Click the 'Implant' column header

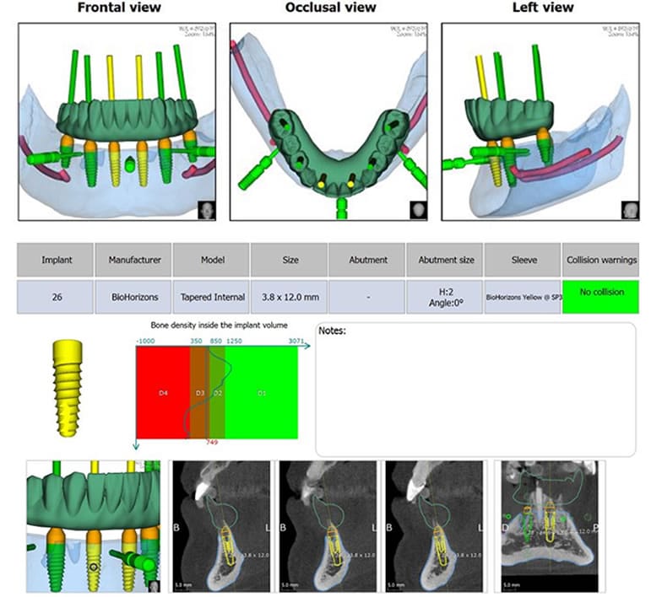point(55,261)
